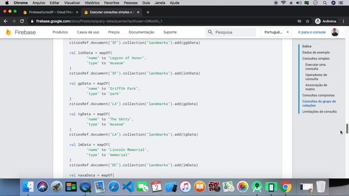The image size is (349, 196).
Task: Click the val nasaData code line
Action: point(92,175)
